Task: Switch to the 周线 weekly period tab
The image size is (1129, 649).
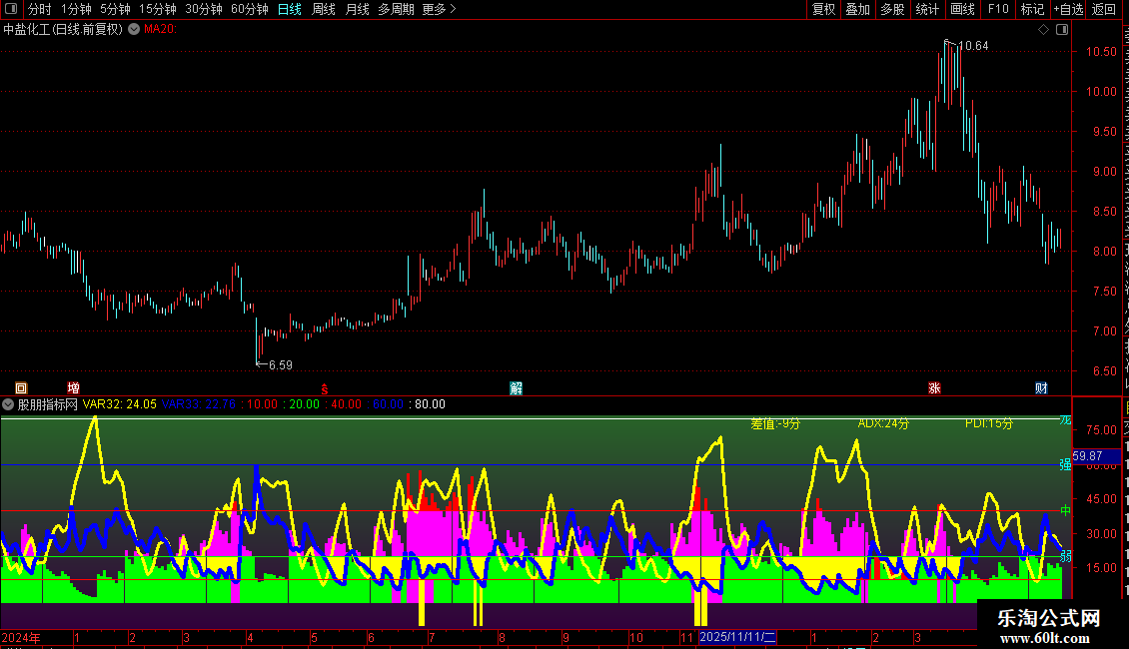Action: coord(324,9)
